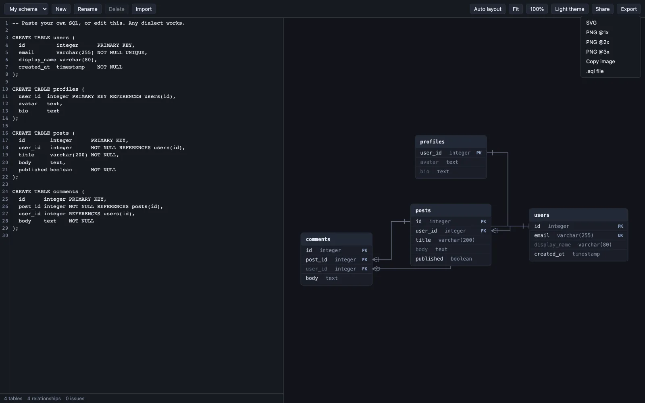The height and width of the screenshot is (403, 645).
Task: Click the 'CREATE TABLE posts (' line in editor
Action: (x=44, y=133)
